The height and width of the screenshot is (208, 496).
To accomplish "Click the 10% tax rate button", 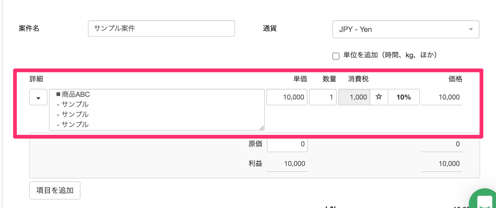I will tap(403, 97).
